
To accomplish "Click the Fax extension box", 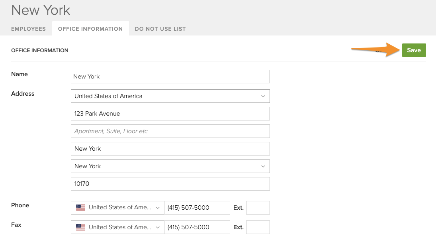I will 258,227.
